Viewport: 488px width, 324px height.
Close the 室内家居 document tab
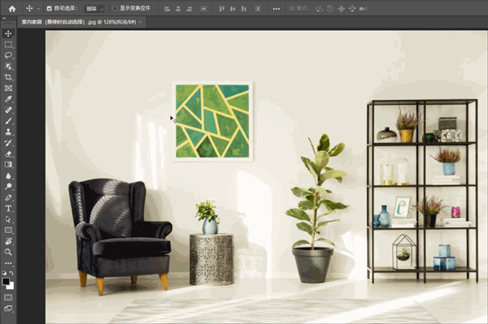coord(141,22)
